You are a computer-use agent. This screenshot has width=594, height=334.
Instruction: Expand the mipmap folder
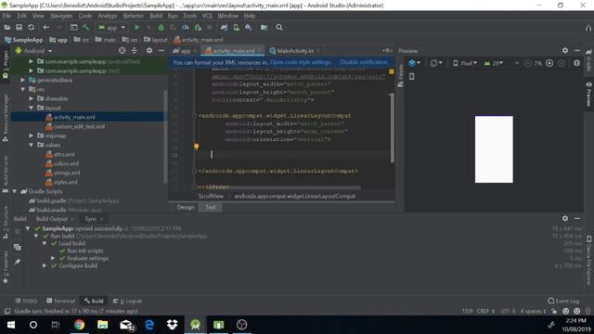(x=32, y=135)
